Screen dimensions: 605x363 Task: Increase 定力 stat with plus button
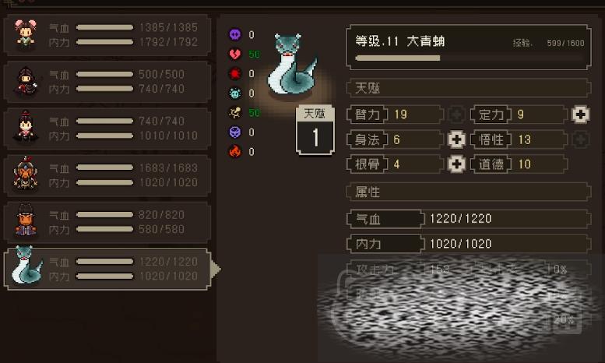coord(580,115)
